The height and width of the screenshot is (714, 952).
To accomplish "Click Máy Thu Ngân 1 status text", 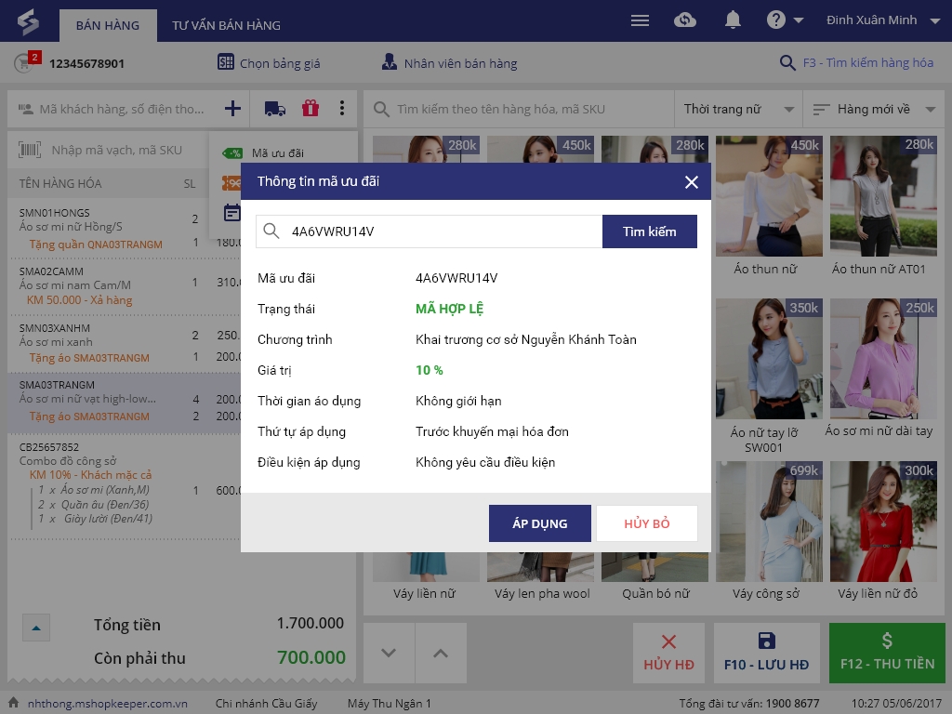I will 390,704.
